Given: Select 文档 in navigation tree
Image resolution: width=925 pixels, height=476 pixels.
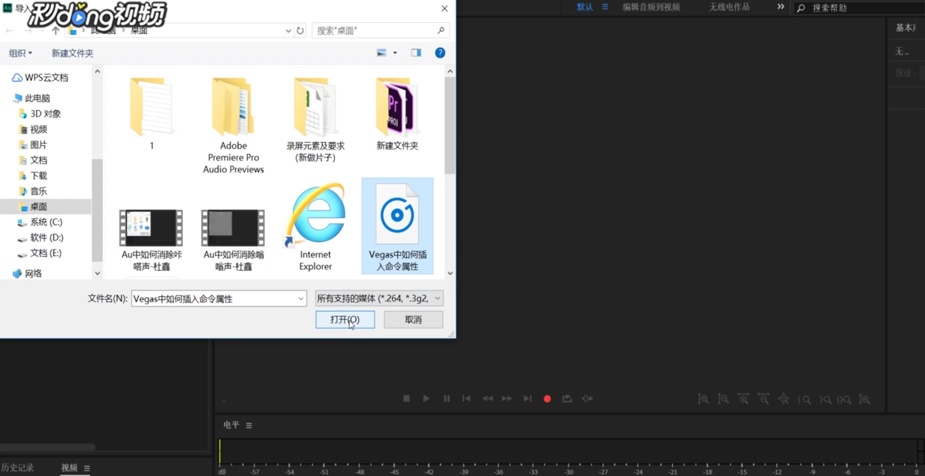Looking at the screenshot, I should 33,160.
